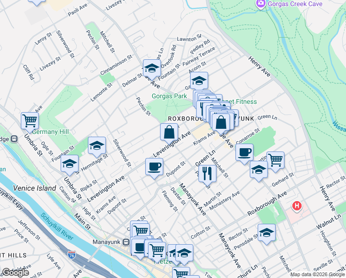346x278 pixels.
Task: Click the Gorgas Park label
Action: click(x=169, y=96)
